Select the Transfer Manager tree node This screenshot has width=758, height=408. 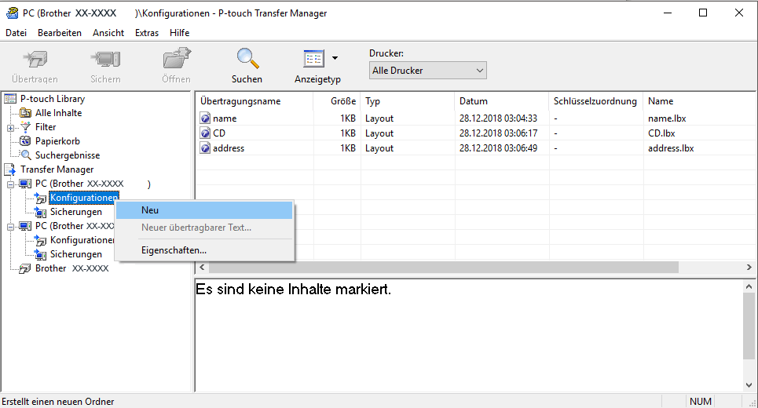click(x=57, y=169)
